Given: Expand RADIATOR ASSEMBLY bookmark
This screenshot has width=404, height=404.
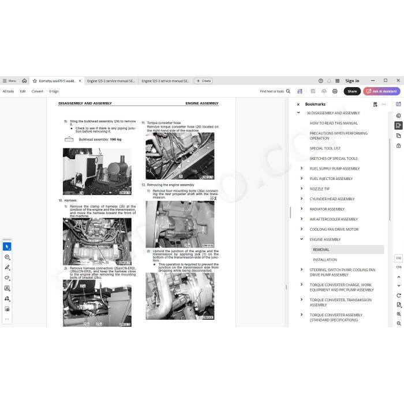Looking at the screenshot, I should (x=301, y=209).
